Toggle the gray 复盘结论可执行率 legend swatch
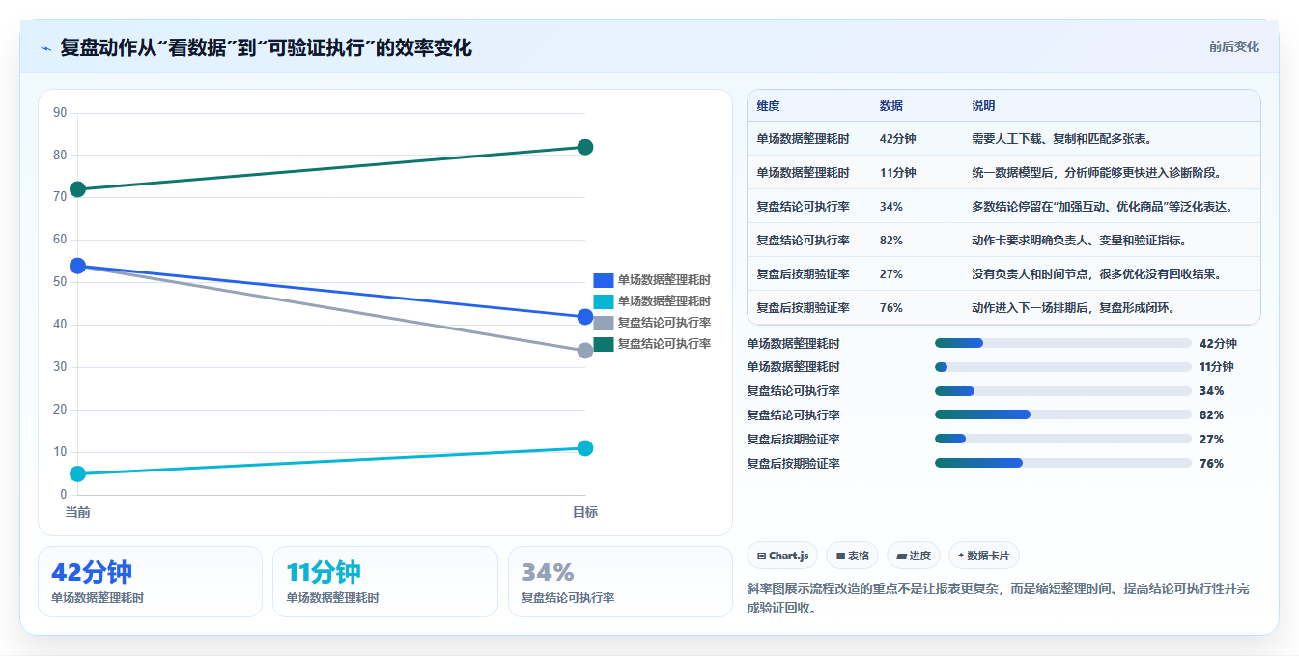 (604, 323)
